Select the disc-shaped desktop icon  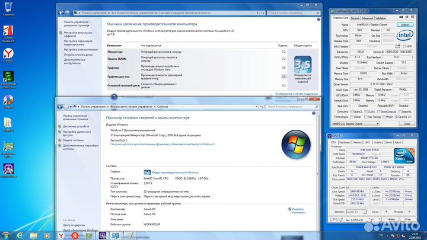pos(8,100)
